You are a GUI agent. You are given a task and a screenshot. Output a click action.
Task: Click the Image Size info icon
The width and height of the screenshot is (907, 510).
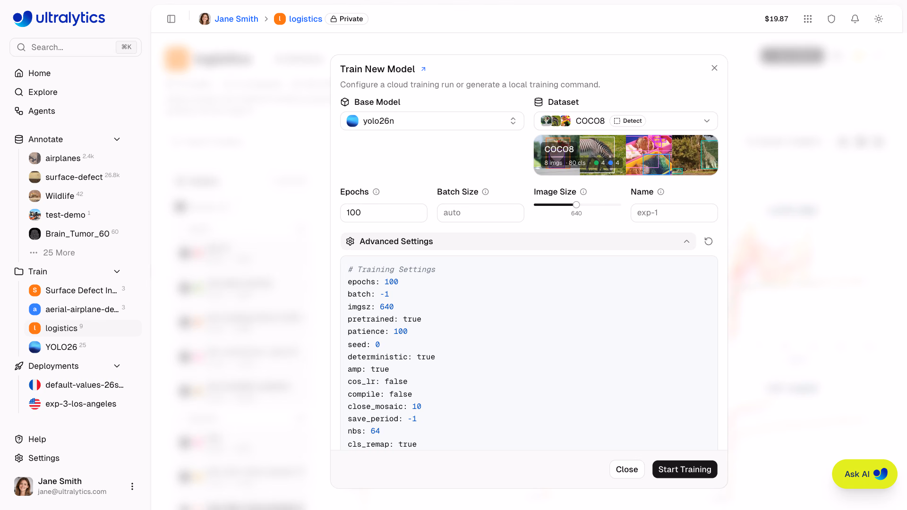(583, 192)
